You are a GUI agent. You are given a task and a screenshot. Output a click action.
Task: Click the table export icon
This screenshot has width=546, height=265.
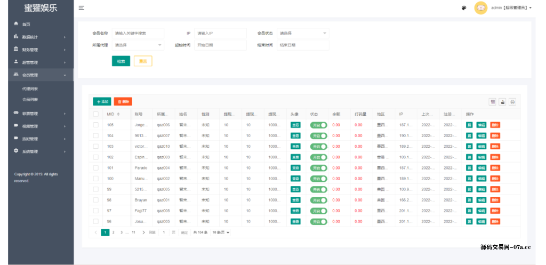coord(502,102)
